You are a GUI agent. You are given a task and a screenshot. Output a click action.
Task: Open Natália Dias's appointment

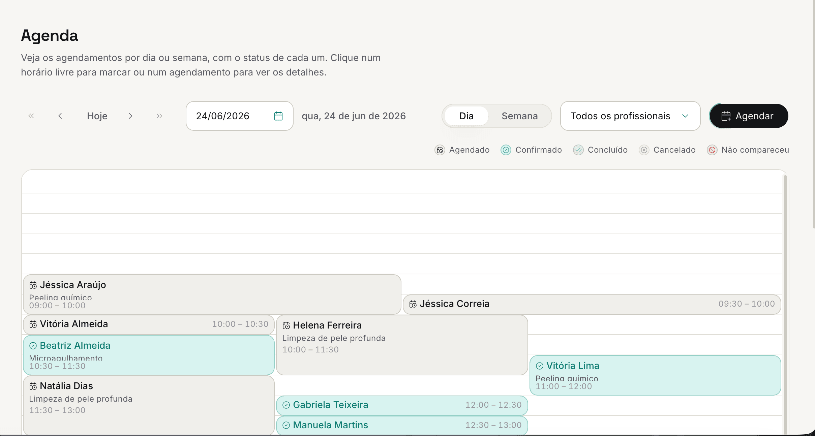149,405
